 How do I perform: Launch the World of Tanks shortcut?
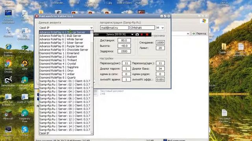point(25,99)
